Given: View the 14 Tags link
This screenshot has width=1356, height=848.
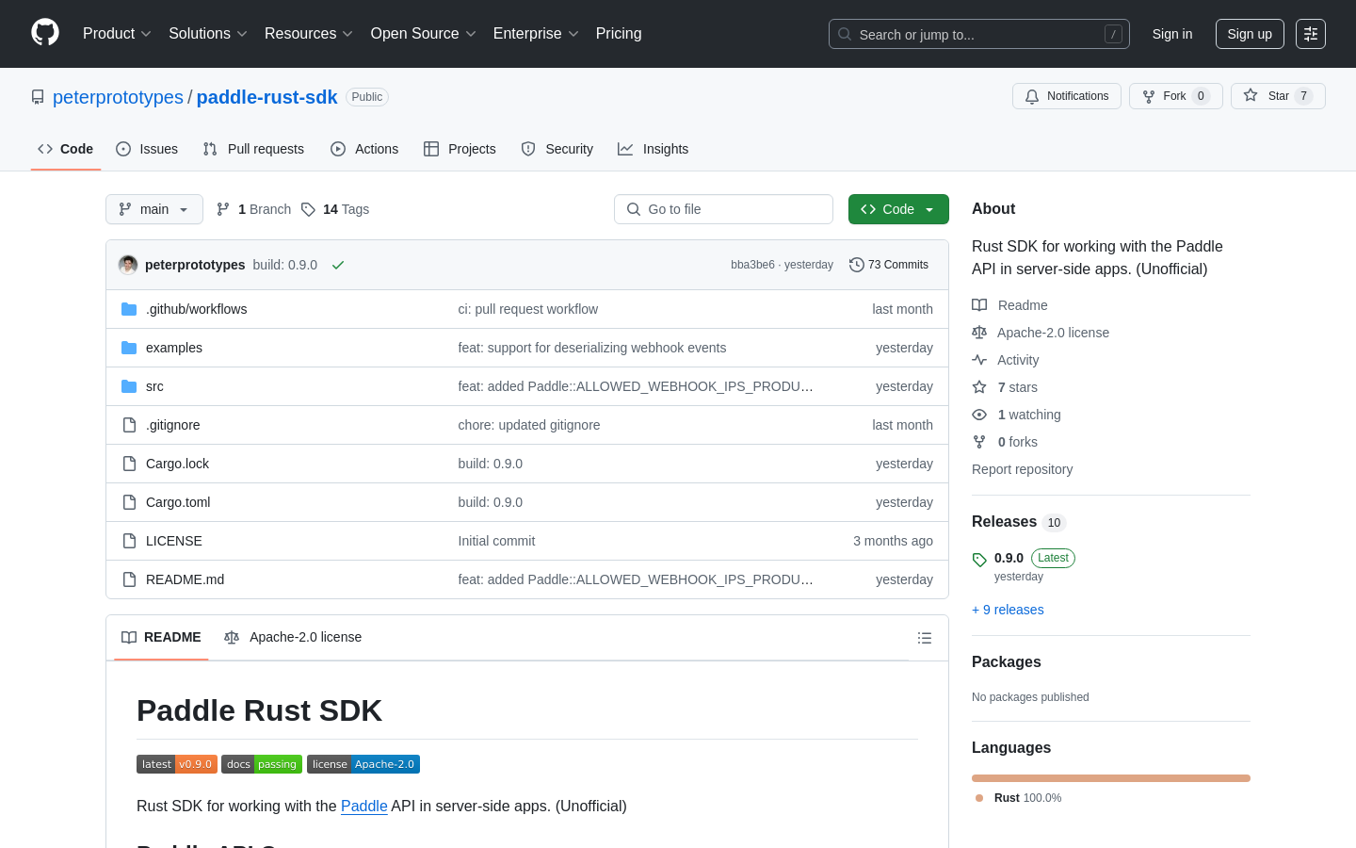Looking at the screenshot, I should pos(335,209).
